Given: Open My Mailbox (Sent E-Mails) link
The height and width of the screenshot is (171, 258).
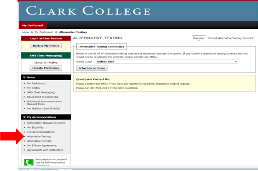Looking at the screenshot, I should (x=44, y=109).
